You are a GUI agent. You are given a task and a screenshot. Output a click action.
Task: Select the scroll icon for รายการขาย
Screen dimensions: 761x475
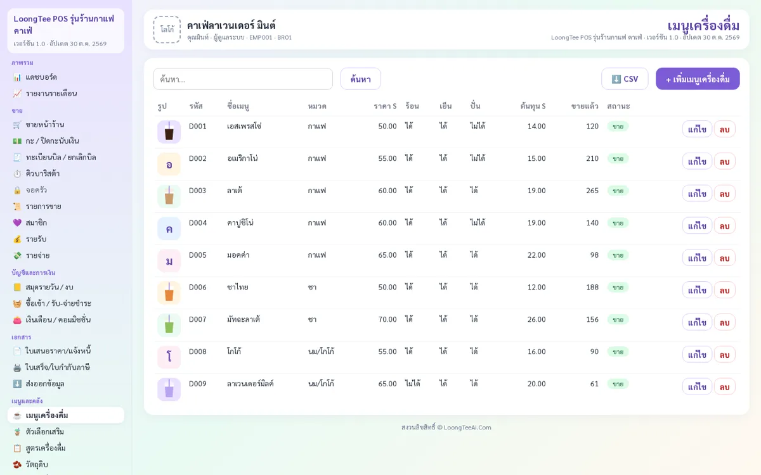(x=17, y=206)
